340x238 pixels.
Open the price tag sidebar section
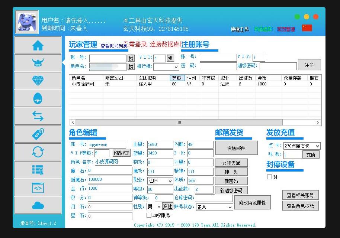(x=38, y=134)
